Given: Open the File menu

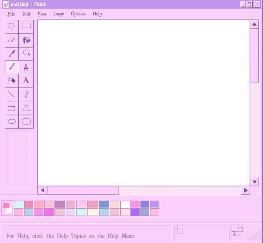Looking at the screenshot, I should pos(11,14).
